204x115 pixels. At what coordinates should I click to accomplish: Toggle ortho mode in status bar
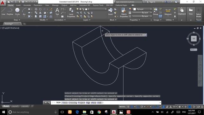coord(138,107)
